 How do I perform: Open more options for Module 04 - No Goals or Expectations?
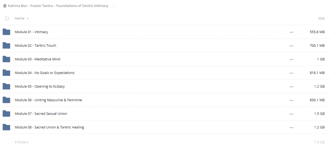click(291, 73)
